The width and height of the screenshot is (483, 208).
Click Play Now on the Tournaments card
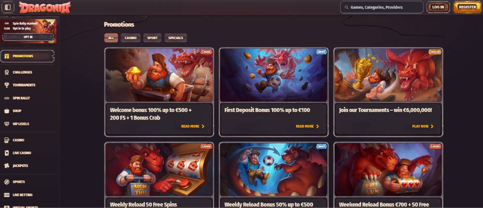423,126
